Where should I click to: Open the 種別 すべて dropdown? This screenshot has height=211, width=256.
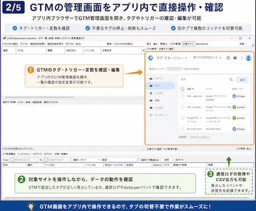90,160
